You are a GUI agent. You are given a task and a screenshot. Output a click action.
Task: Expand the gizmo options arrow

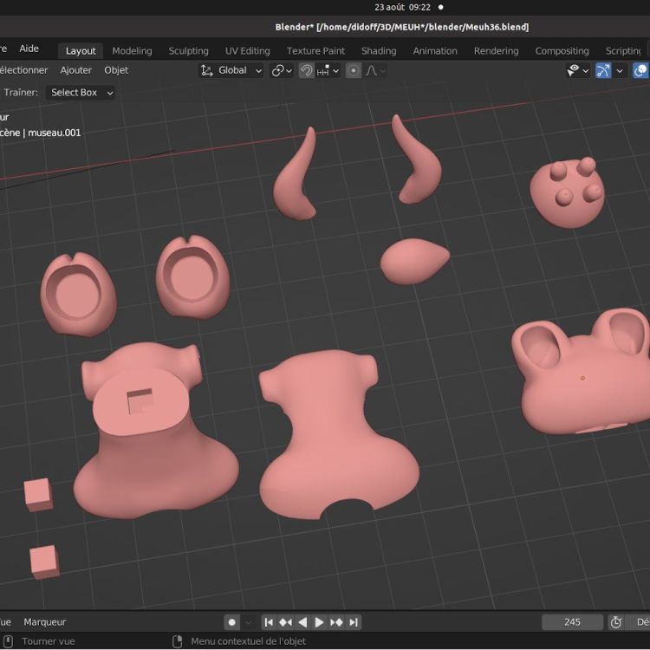620,70
